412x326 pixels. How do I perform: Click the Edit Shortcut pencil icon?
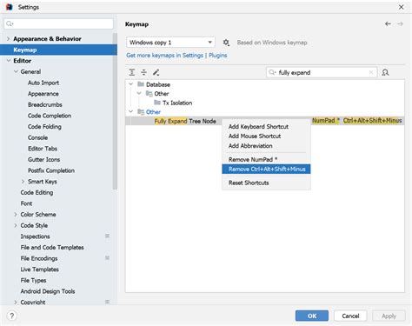156,72
